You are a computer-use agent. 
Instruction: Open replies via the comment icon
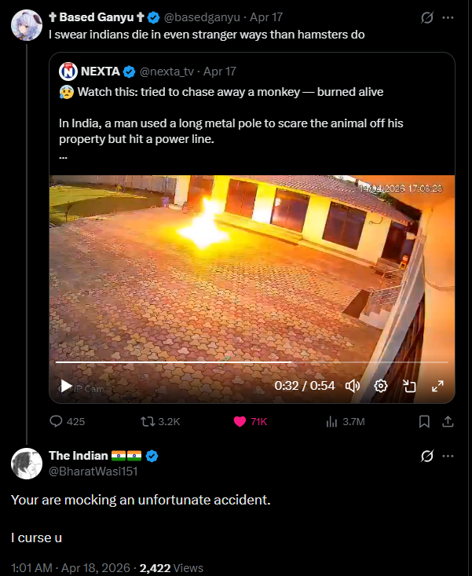tap(57, 421)
